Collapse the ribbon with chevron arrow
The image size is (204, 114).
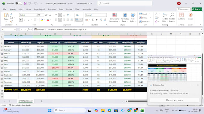[x=200, y=24]
